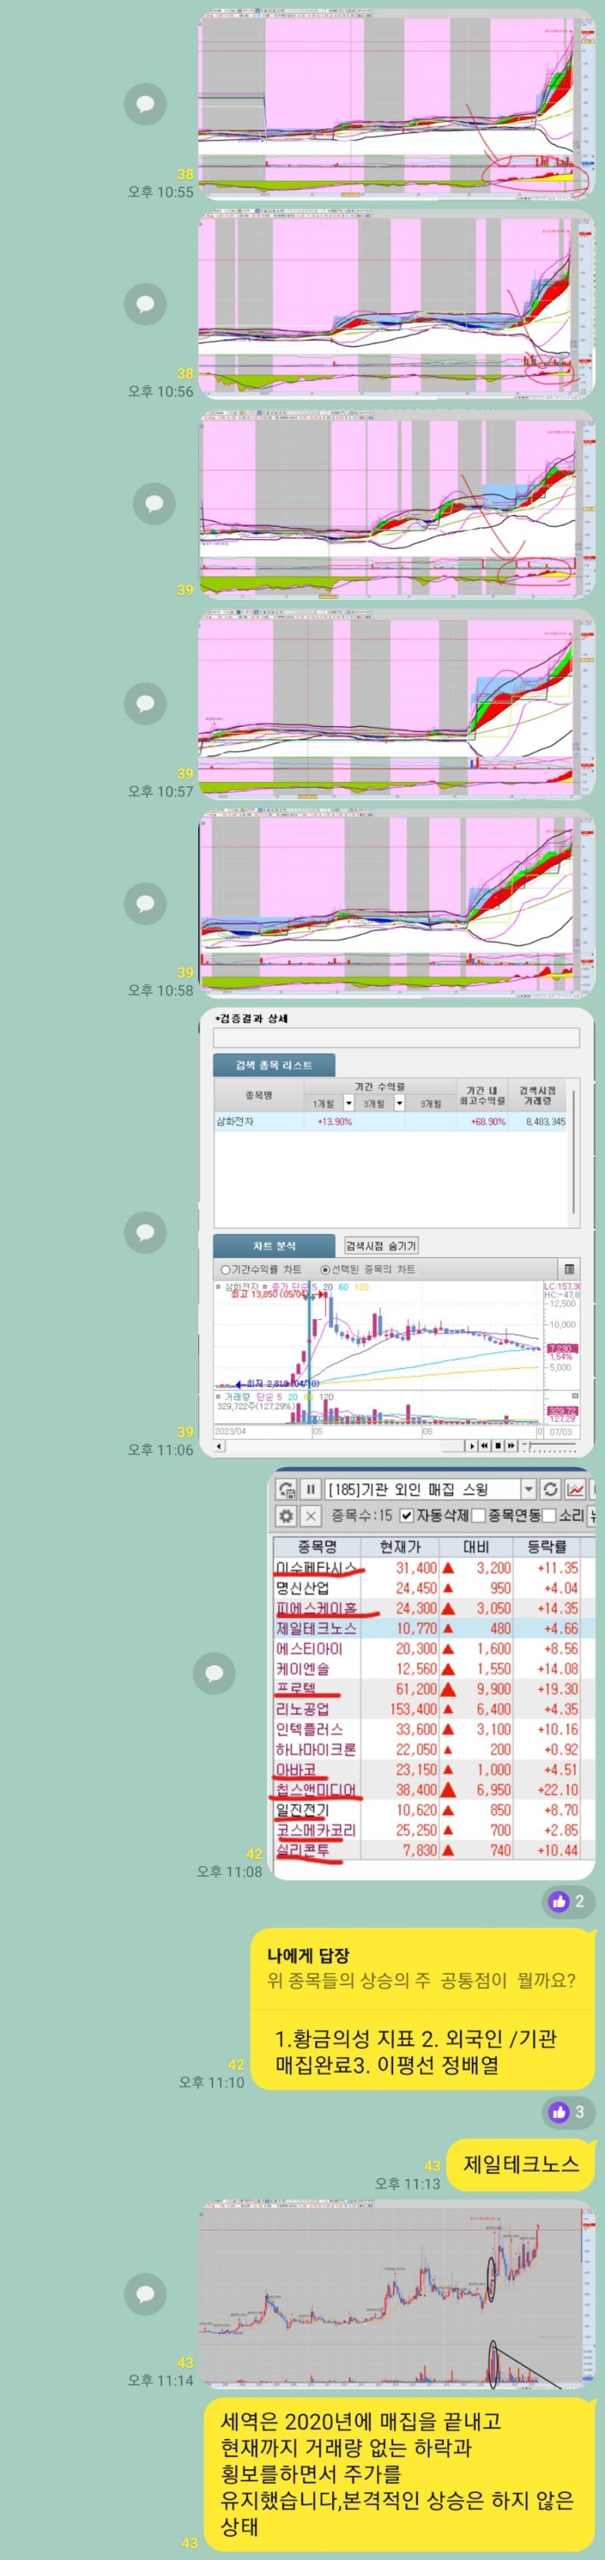This screenshot has height=2560, width=605.
Task: Refresh the condition search results
Action: [x=551, y=1488]
